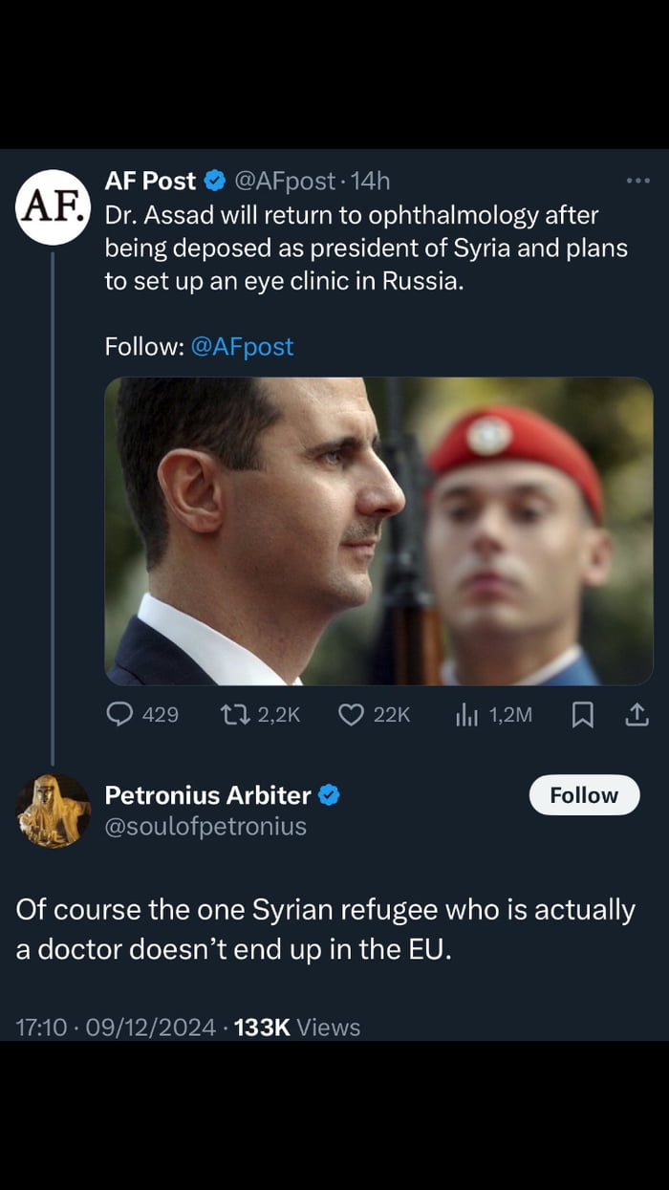
Task: Open the 133K Views count
Action: [297, 1028]
